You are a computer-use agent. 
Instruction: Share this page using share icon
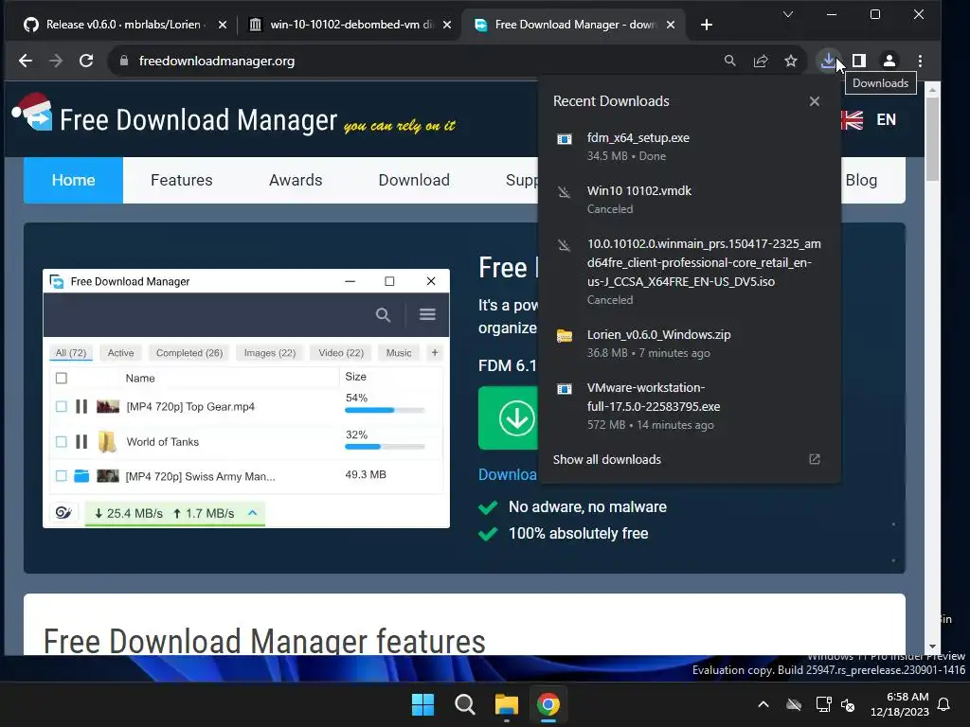pos(761,61)
